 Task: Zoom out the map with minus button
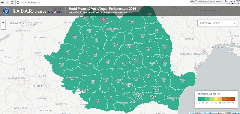point(3,27)
